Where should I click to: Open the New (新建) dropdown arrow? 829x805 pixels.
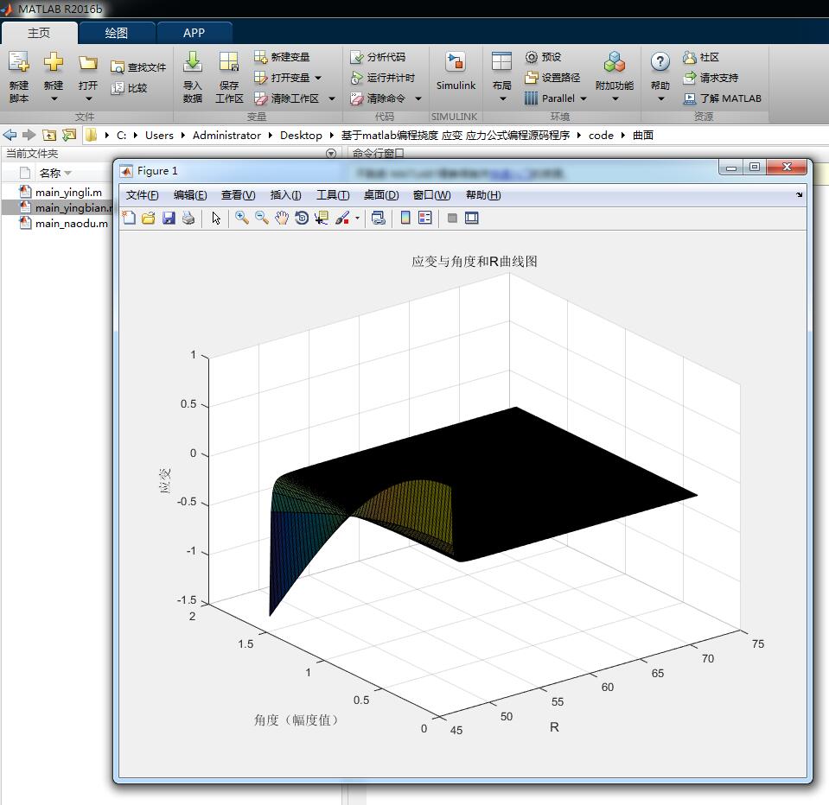pyautogui.click(x=54, y=98)
